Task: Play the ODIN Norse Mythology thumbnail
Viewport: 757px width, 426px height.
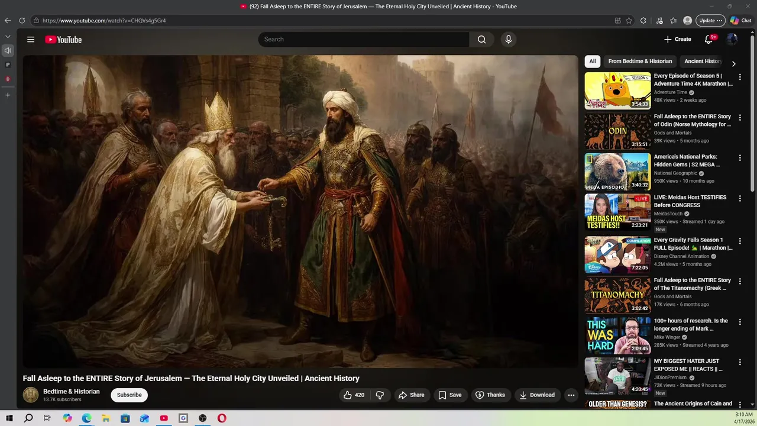Action: [617, 131]
